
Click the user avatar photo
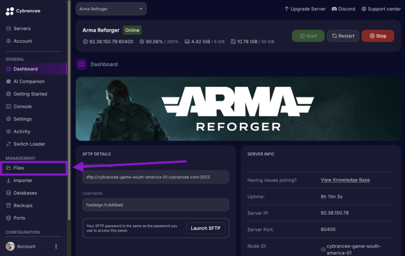pyautogui.click(x=10, y=247)
